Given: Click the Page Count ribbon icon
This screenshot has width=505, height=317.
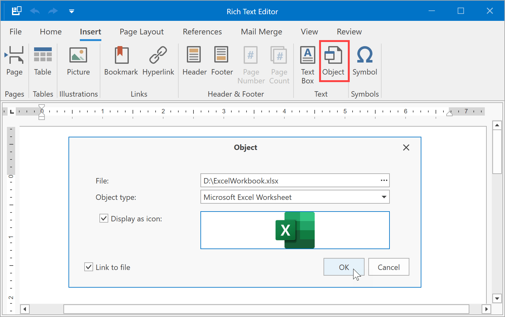Looking at the screenshot, I should (x=279, y=65).
